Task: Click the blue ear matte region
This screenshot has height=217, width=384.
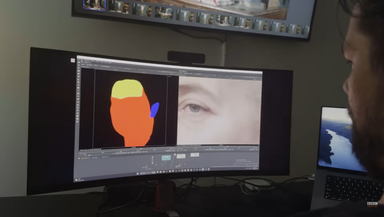Action: pyautogui.click(x=154, y=110)
